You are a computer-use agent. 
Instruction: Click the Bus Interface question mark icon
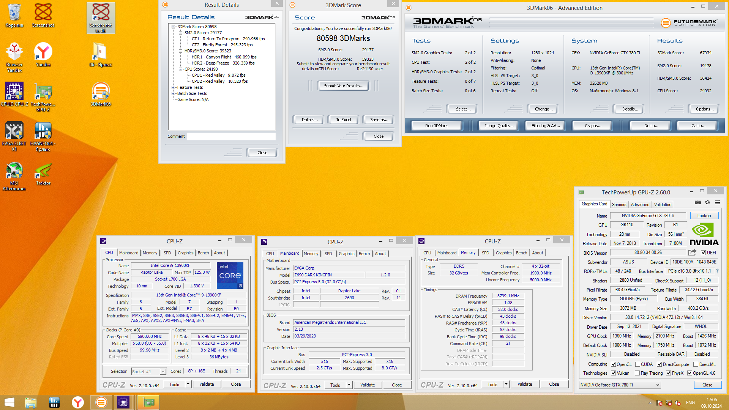coord(717,271)
